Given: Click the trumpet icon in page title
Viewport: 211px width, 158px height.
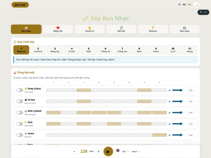Looking at the screenshot, I should (x=85, y=18).
